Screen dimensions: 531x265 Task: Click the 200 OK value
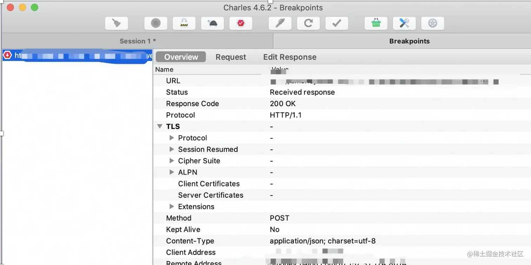[x=283, y=103]
